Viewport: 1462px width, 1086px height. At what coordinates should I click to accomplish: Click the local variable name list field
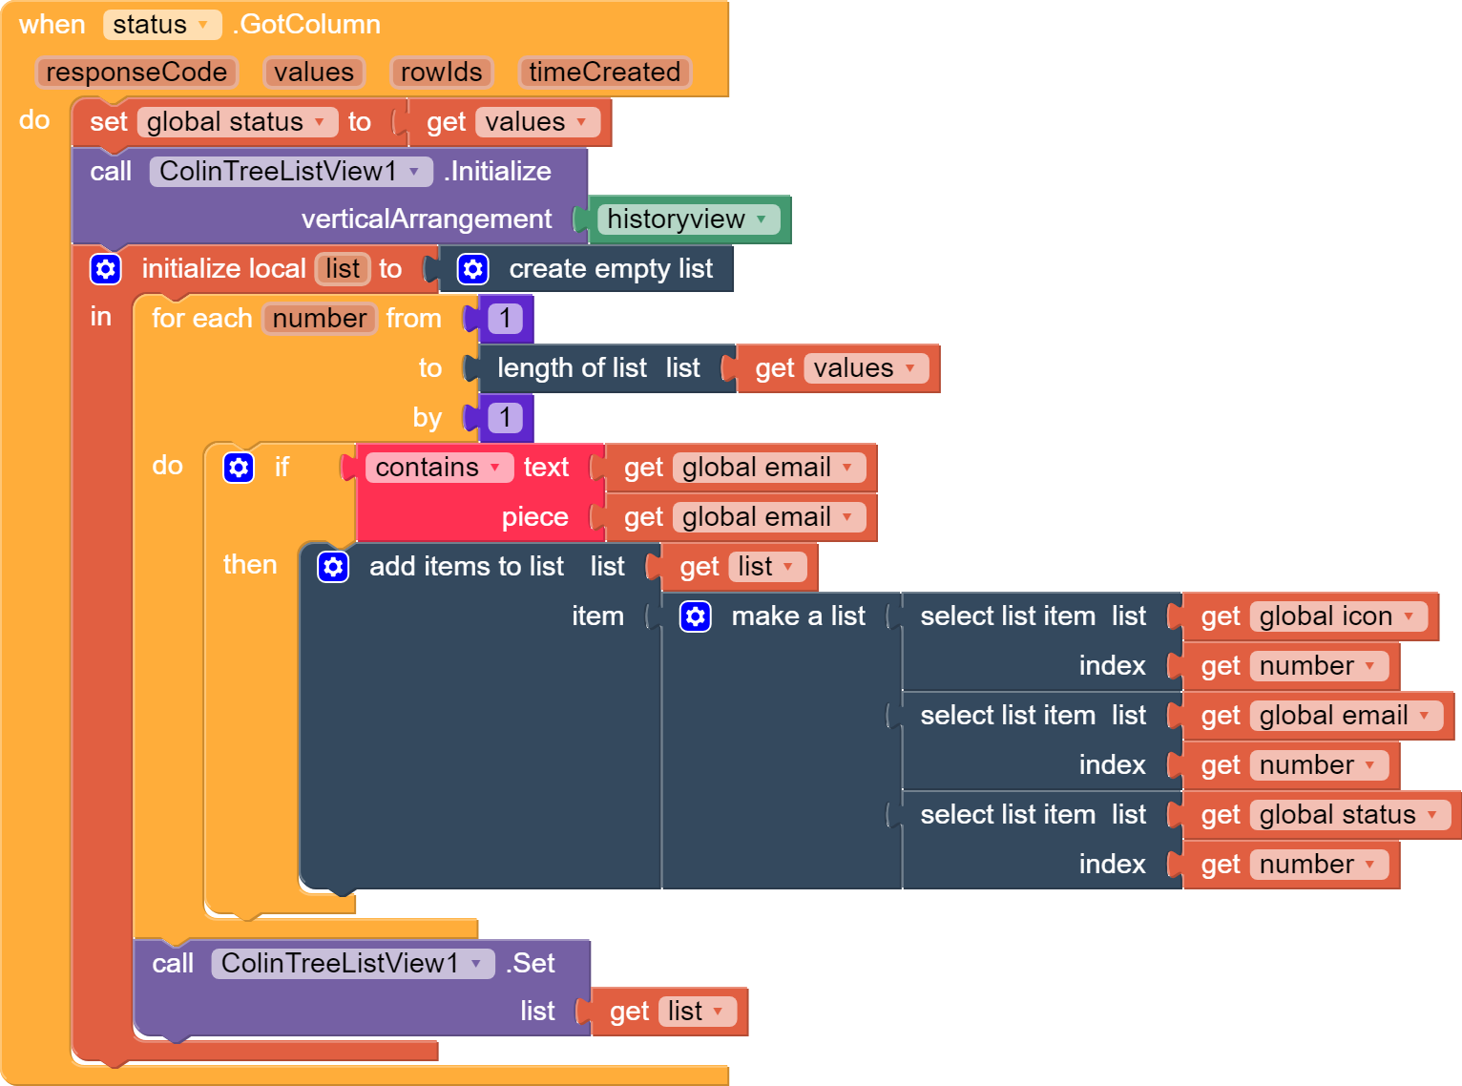343,269
